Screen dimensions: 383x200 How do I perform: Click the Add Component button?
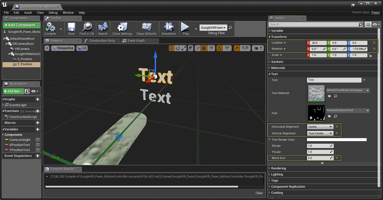coord(22,25)
